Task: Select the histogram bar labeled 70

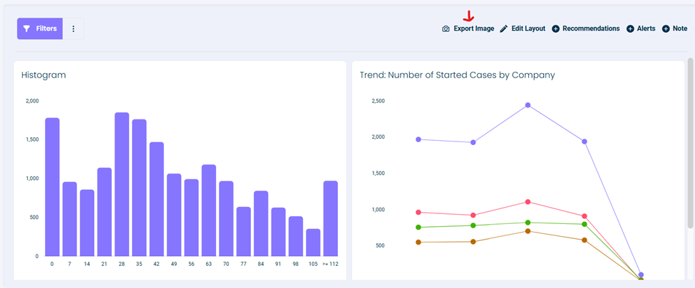Action: (x=226, y=218)
